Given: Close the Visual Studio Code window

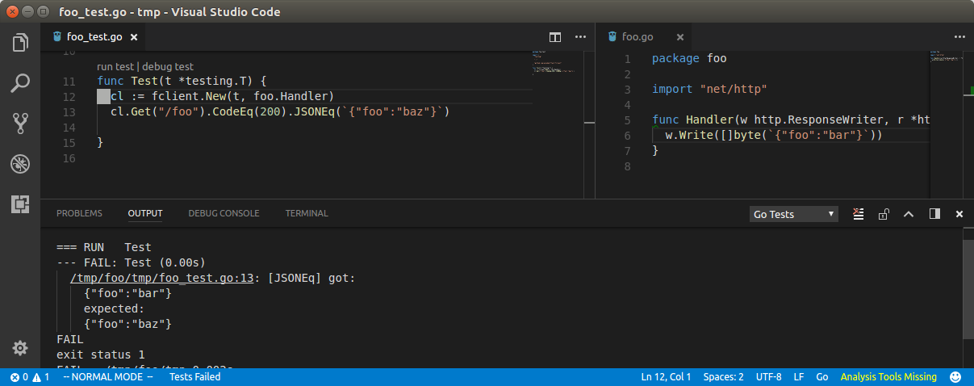Looking at the screenshot, I should [x=14, y=11].
